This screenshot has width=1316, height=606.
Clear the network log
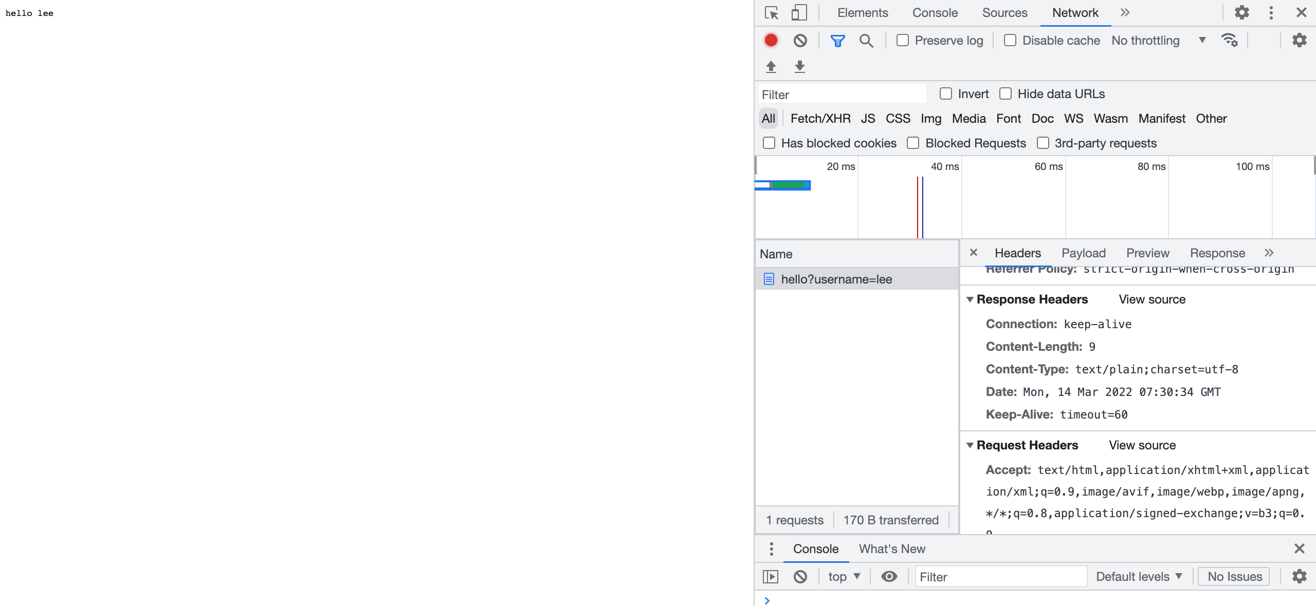tap(800, 41)
